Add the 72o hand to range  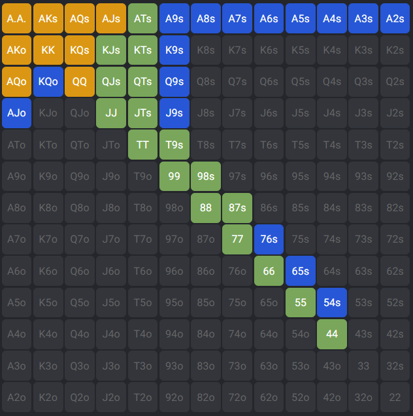(237, 396)
